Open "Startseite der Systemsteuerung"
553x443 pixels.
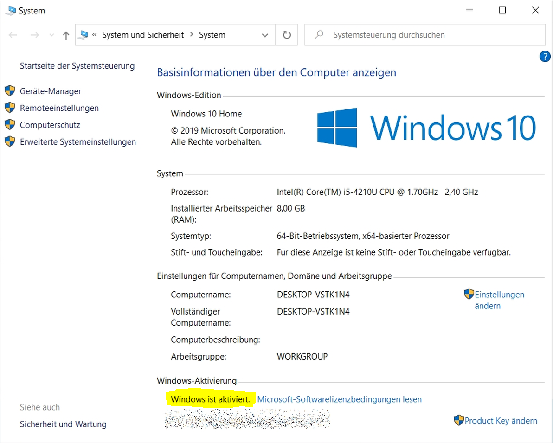click(x=77, y=66)
